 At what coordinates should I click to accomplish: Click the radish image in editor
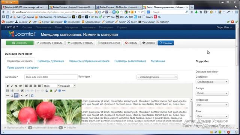pyautogui.click(x=44, y=112)
